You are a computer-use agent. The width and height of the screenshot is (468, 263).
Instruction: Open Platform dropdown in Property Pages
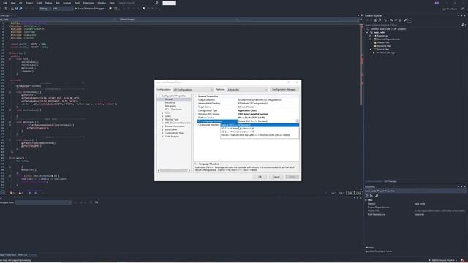(x=247, y=89)
